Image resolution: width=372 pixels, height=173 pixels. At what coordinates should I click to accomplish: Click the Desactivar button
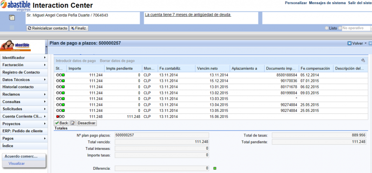tap(86, 123)
